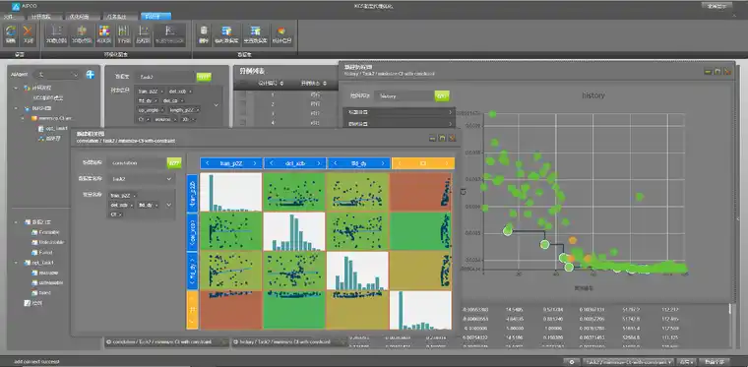Viewport: 748px width, 367px height.
Task: Select the Feasible item in left tree
Action: [45, 232]
